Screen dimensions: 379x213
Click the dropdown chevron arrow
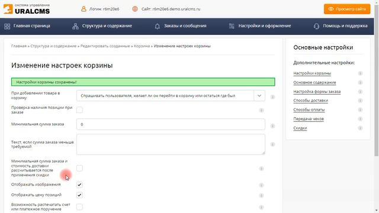coord(259,96)
